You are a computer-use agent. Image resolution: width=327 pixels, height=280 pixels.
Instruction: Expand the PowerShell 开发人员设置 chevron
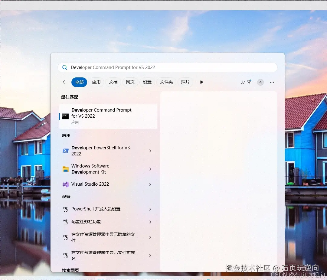click(150, 209)
